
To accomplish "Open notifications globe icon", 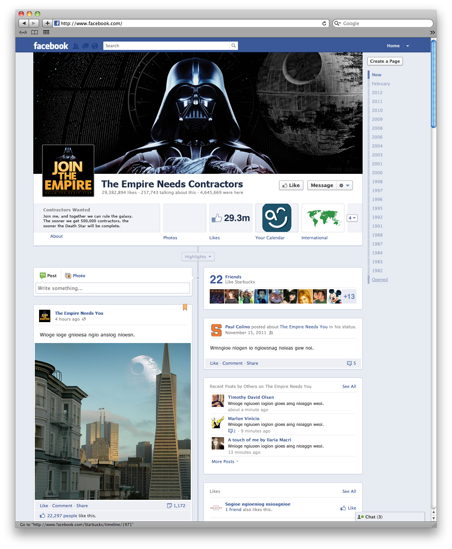I will [95, 46].
